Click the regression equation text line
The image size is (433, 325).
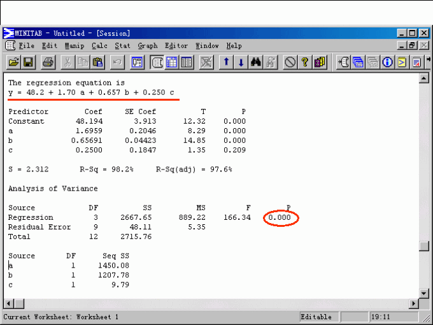point(91,93)
